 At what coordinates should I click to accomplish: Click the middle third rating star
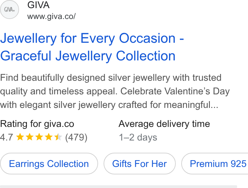tap(39, 137)
